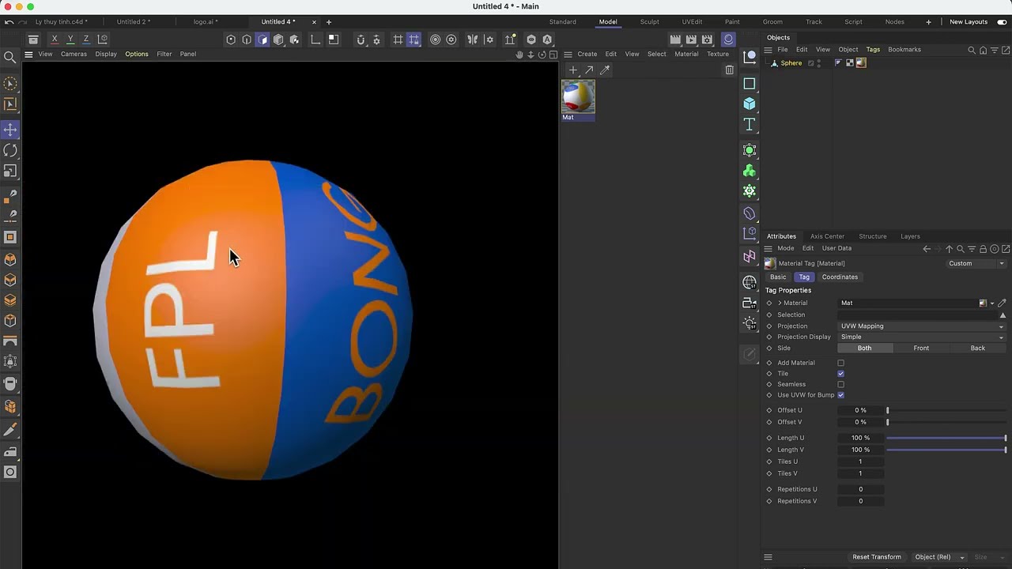Go back in Attributes manager history
This screenshot has width=1012, height=569.
tap(927, 249)
